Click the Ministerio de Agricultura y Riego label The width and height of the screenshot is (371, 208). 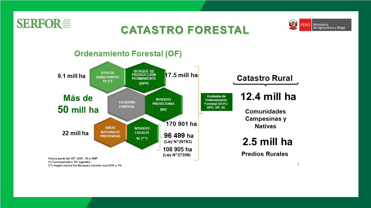pos(331,25)
